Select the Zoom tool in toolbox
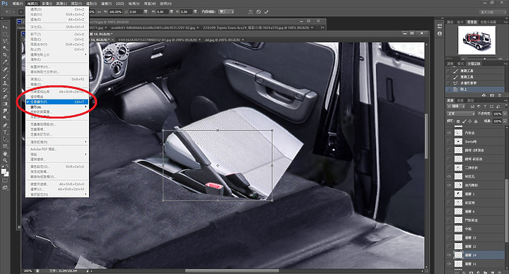The height and width of the screenshot is (274, 509). point(5,160)
